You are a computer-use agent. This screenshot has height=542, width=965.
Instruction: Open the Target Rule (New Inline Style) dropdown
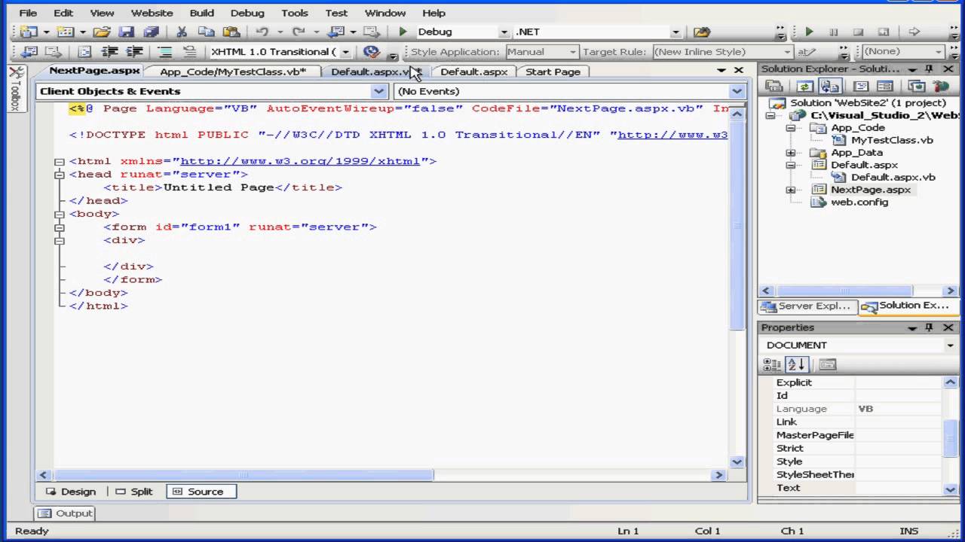(788, 52)
